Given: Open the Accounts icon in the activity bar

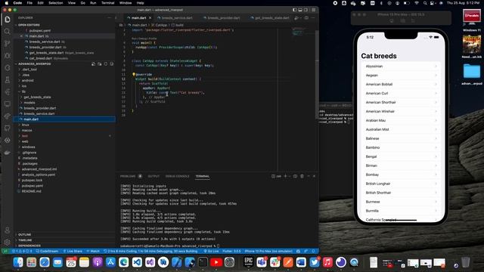Looking at the screenshot, I should tap(8, 230).
